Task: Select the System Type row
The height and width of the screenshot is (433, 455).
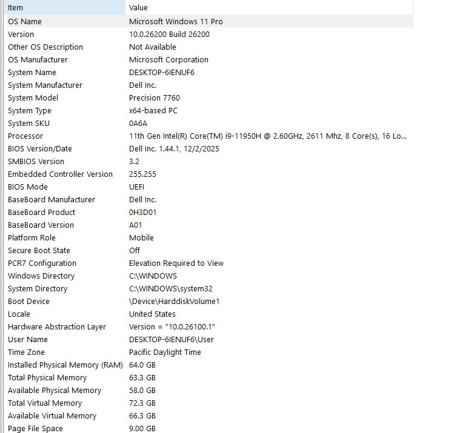Action: [x=210, y=111]
